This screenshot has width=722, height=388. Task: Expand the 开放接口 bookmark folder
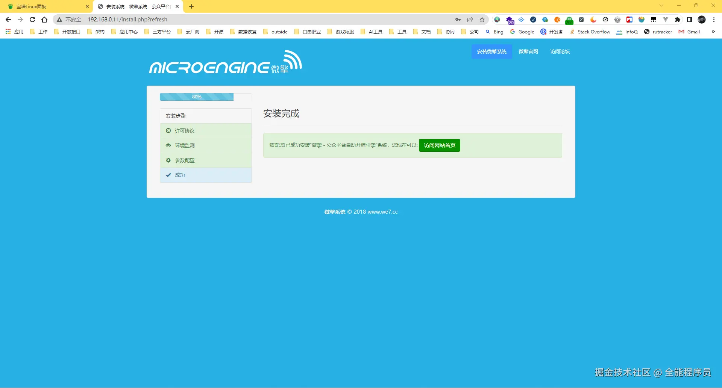point(67,32)
